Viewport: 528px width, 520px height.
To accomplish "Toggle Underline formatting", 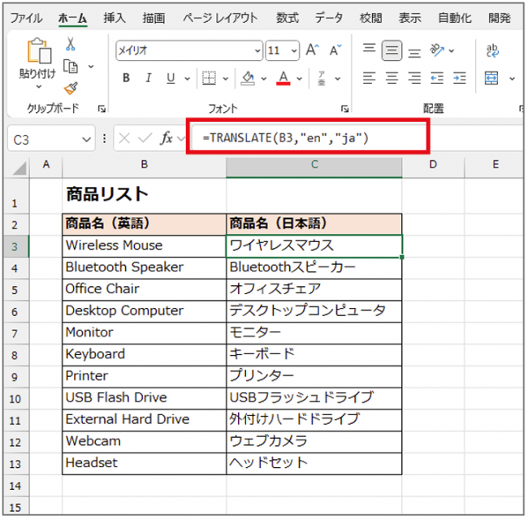I will click(171, 78).
